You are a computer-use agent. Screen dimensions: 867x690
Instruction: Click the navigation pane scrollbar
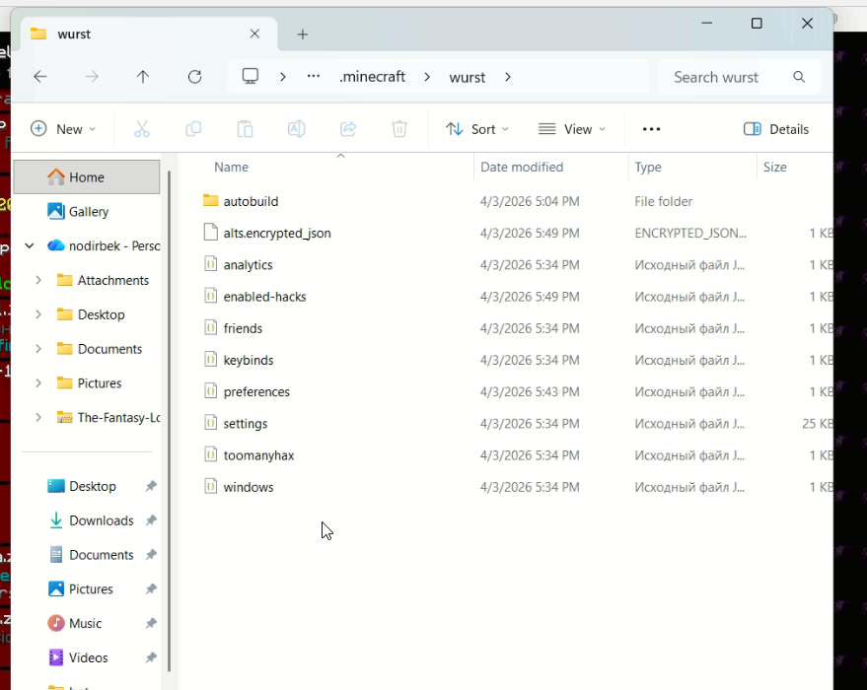coord(170,420)
